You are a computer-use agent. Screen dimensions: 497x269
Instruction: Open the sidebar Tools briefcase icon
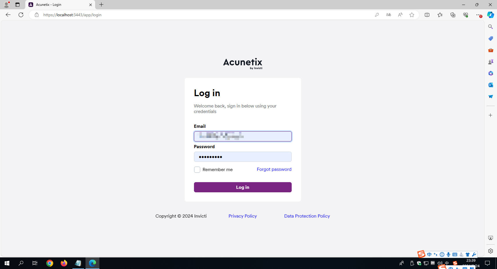491,50
